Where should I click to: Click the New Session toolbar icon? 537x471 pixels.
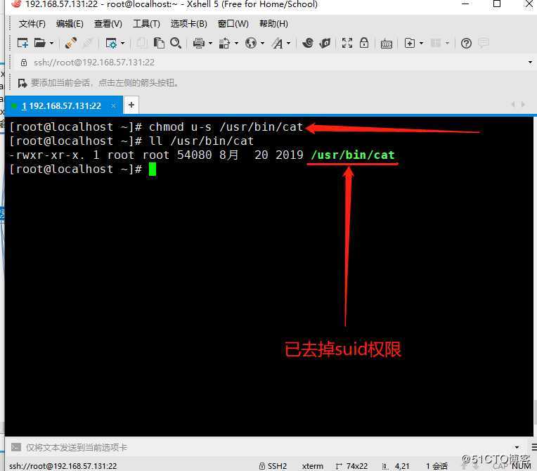pyautogui.click(x=22, y=43)
